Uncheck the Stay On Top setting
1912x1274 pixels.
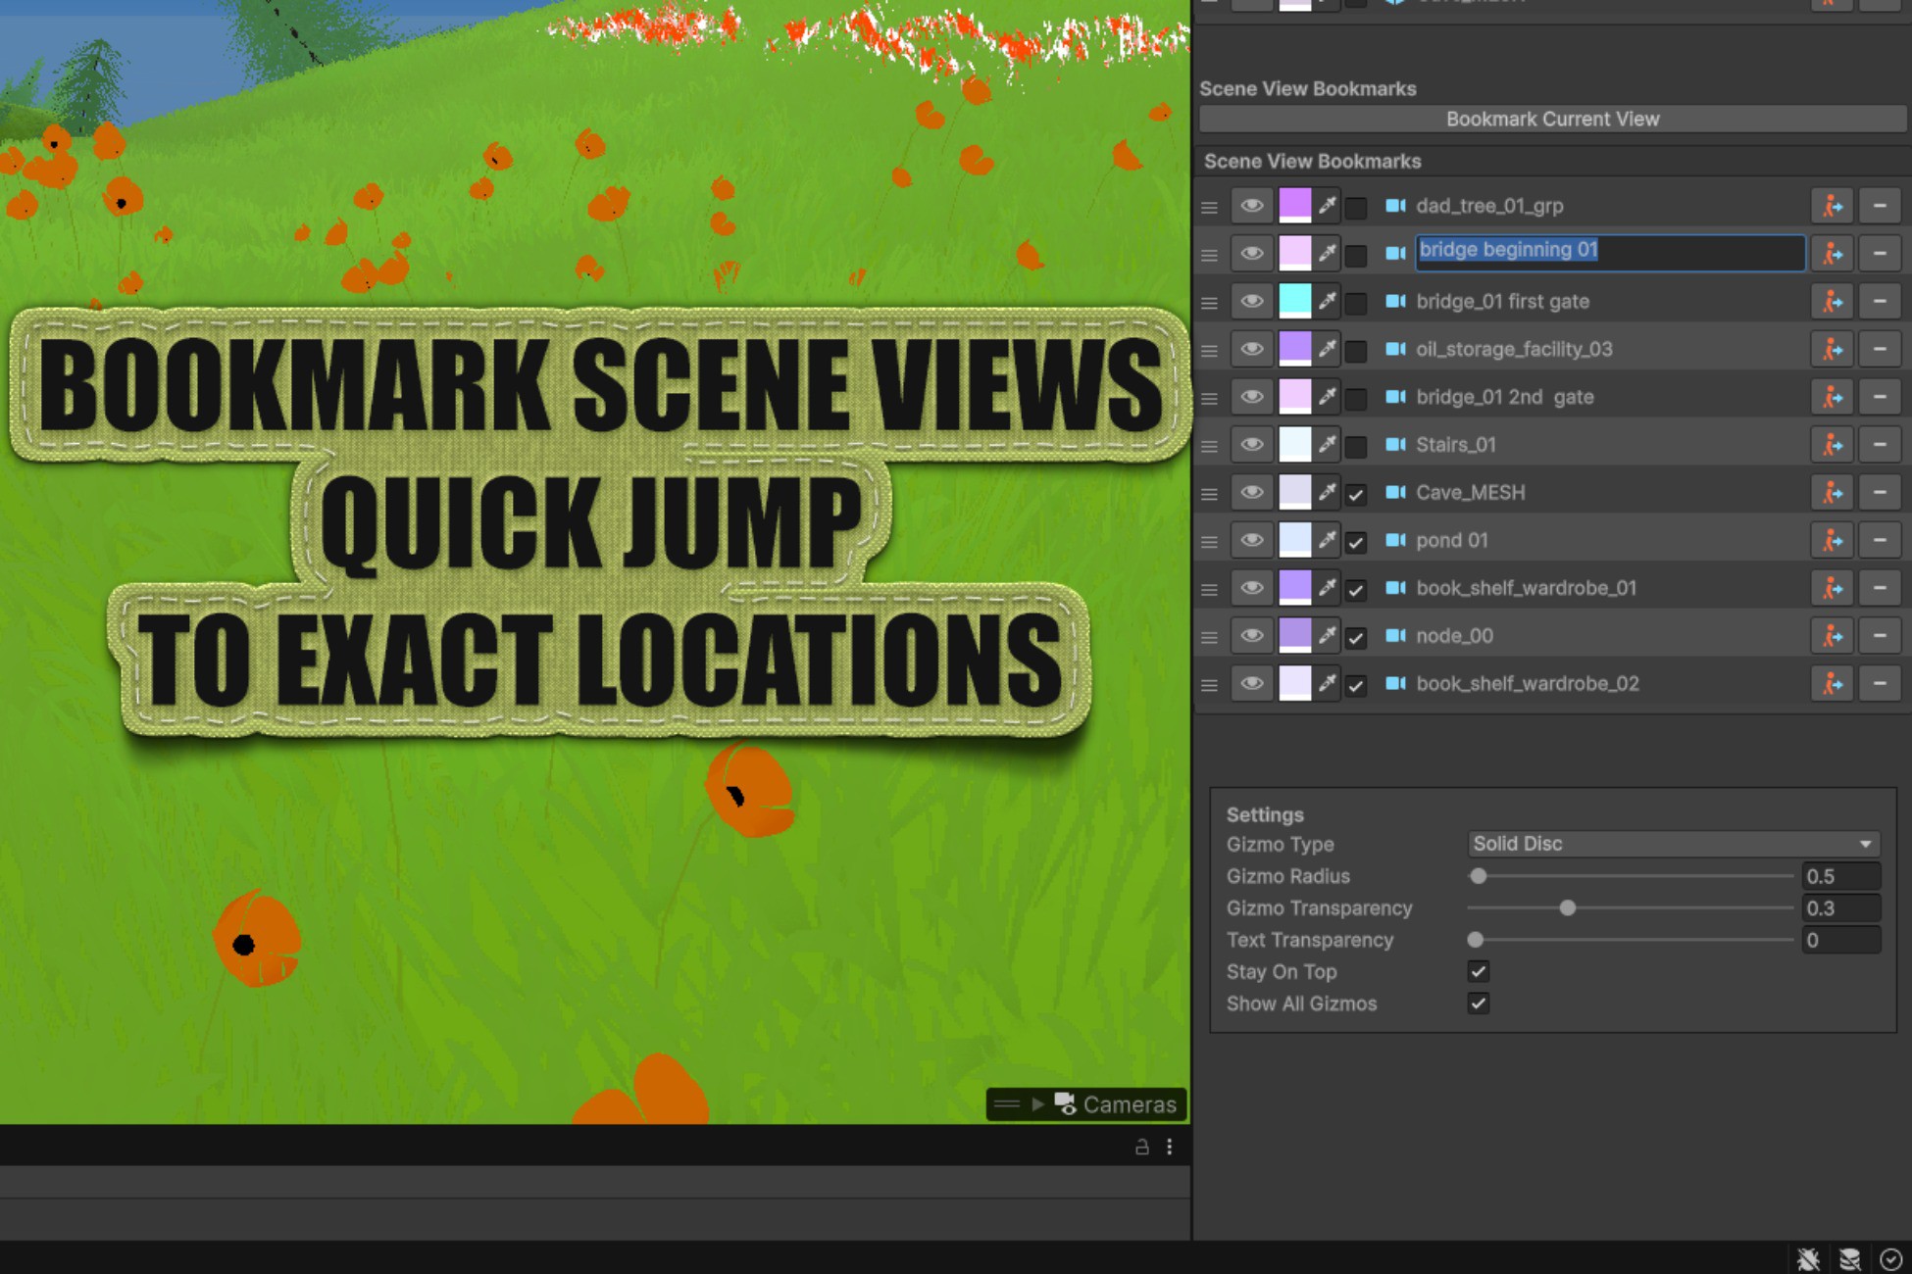coord(1478,971)
